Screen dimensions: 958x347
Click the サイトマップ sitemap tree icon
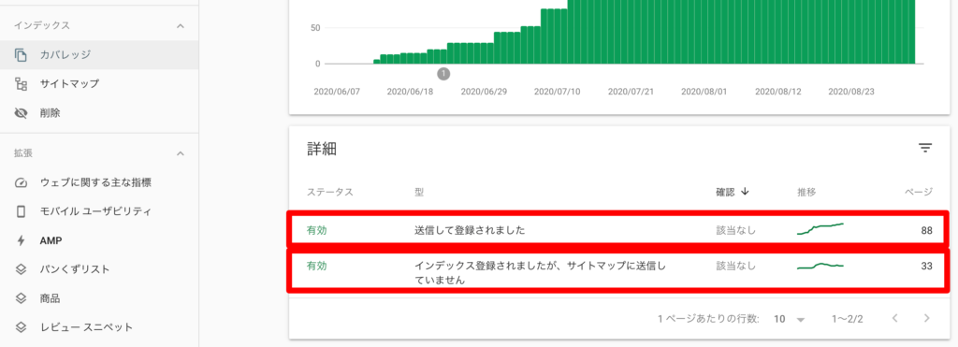pyautogui.click(x=21, y=83)
